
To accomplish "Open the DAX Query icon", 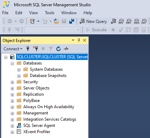I will (x=144, y=21).
